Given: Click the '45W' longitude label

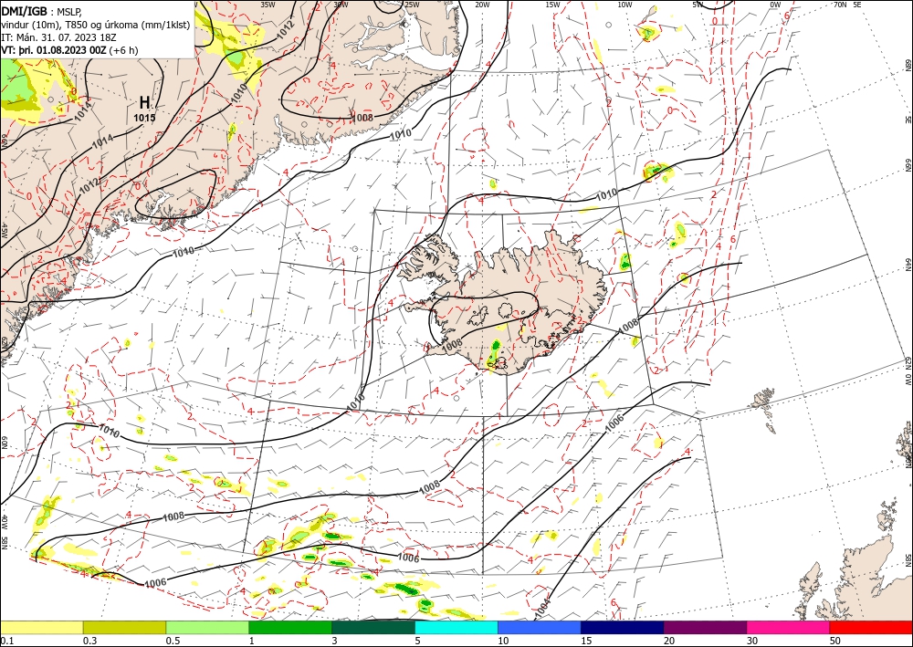Looking at the screenshot, I should pyautogui.click(x=5, y=231).
